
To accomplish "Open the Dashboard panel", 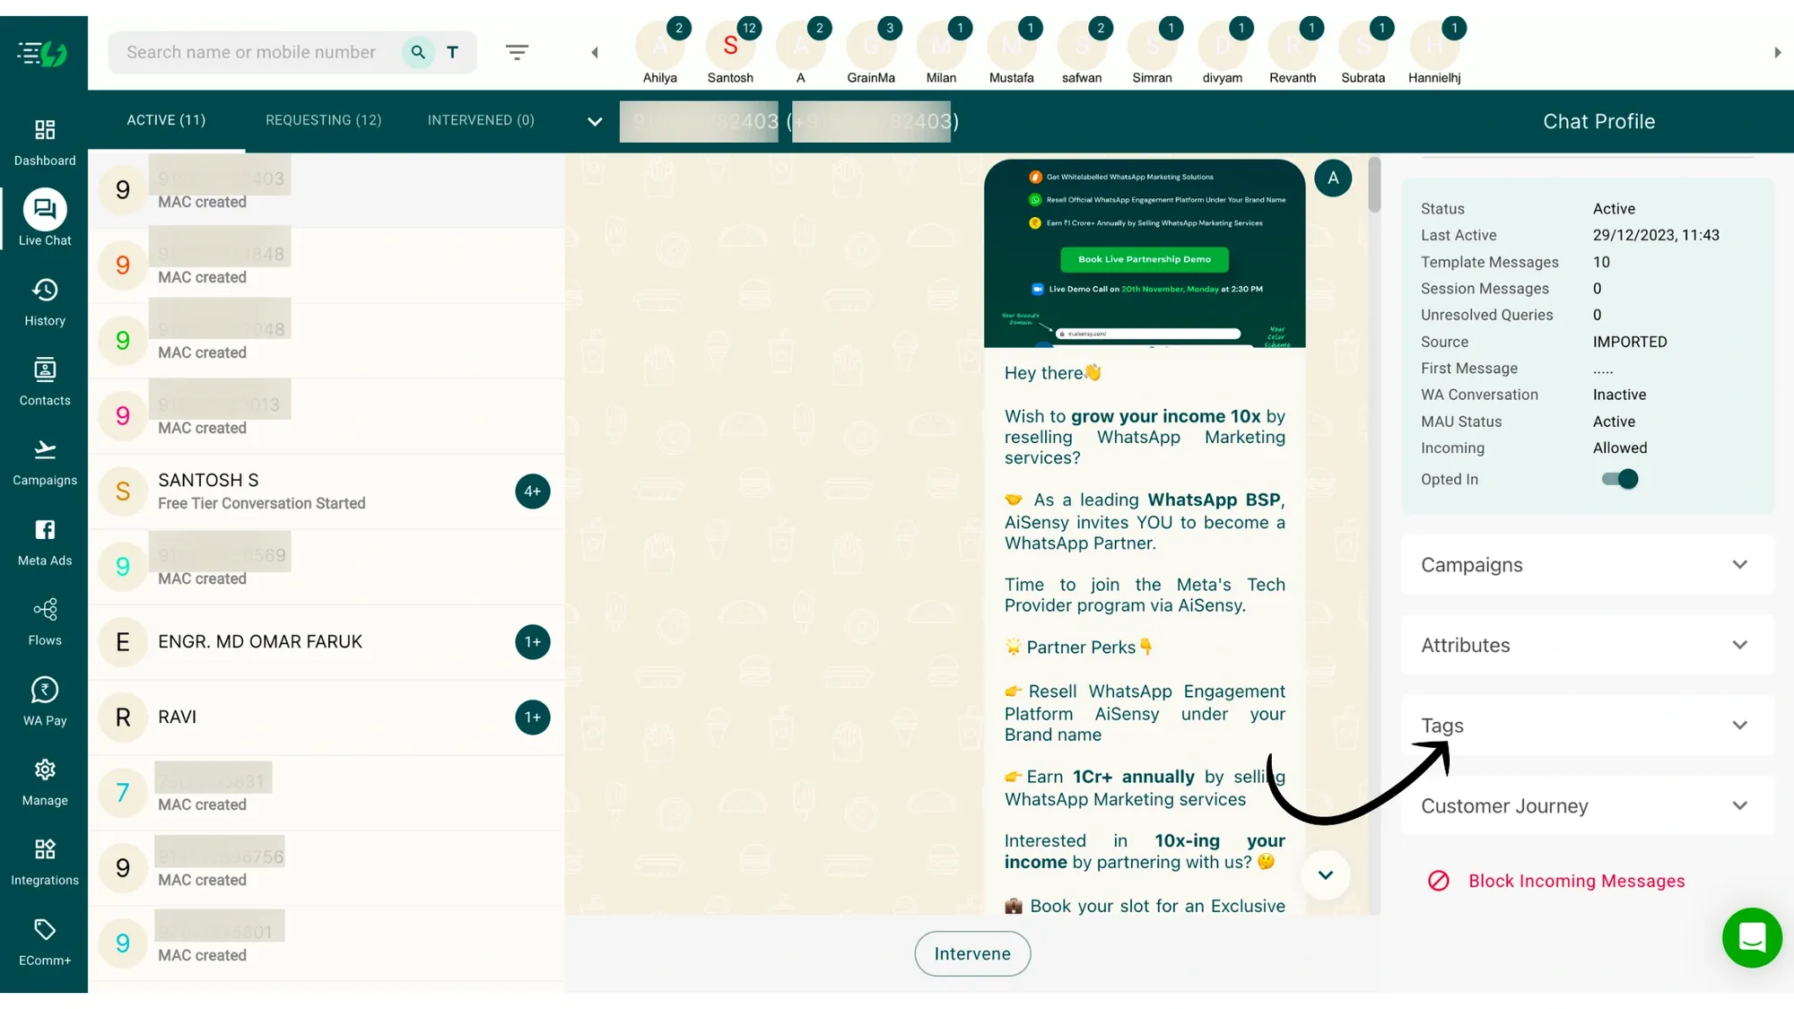I will tap(45, 141).
